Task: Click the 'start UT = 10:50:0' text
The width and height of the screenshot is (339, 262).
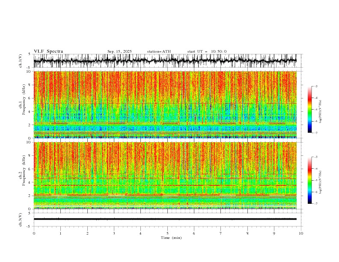Action: (207, 51)
